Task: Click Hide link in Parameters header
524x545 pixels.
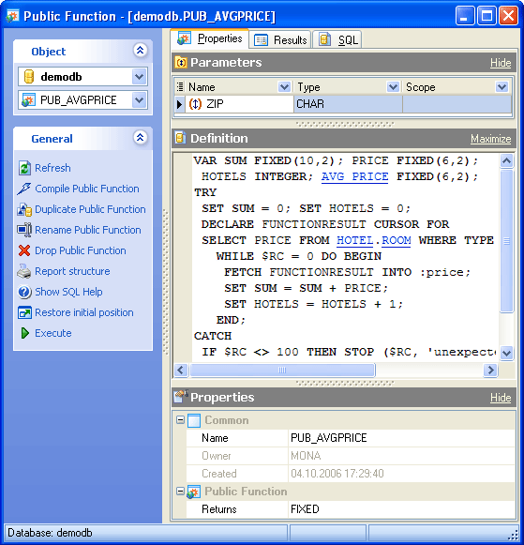Action: [501, 63]
